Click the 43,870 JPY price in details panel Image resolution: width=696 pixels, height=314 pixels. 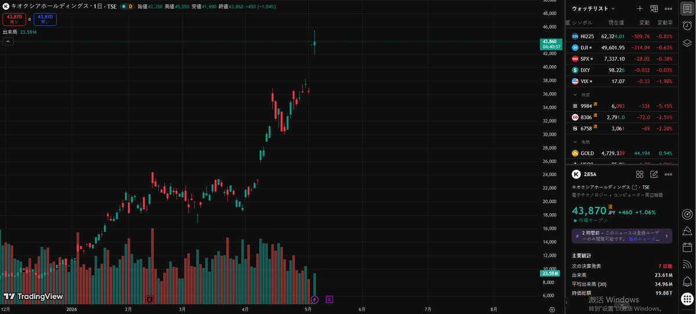[593, 211]
